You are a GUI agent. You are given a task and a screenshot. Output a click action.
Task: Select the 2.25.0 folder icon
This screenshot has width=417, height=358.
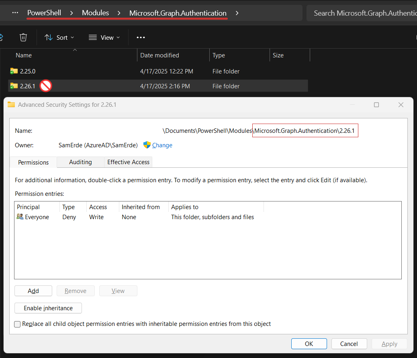14,71
